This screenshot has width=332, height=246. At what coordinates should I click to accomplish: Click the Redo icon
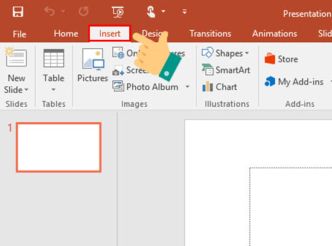coord(84,11)
